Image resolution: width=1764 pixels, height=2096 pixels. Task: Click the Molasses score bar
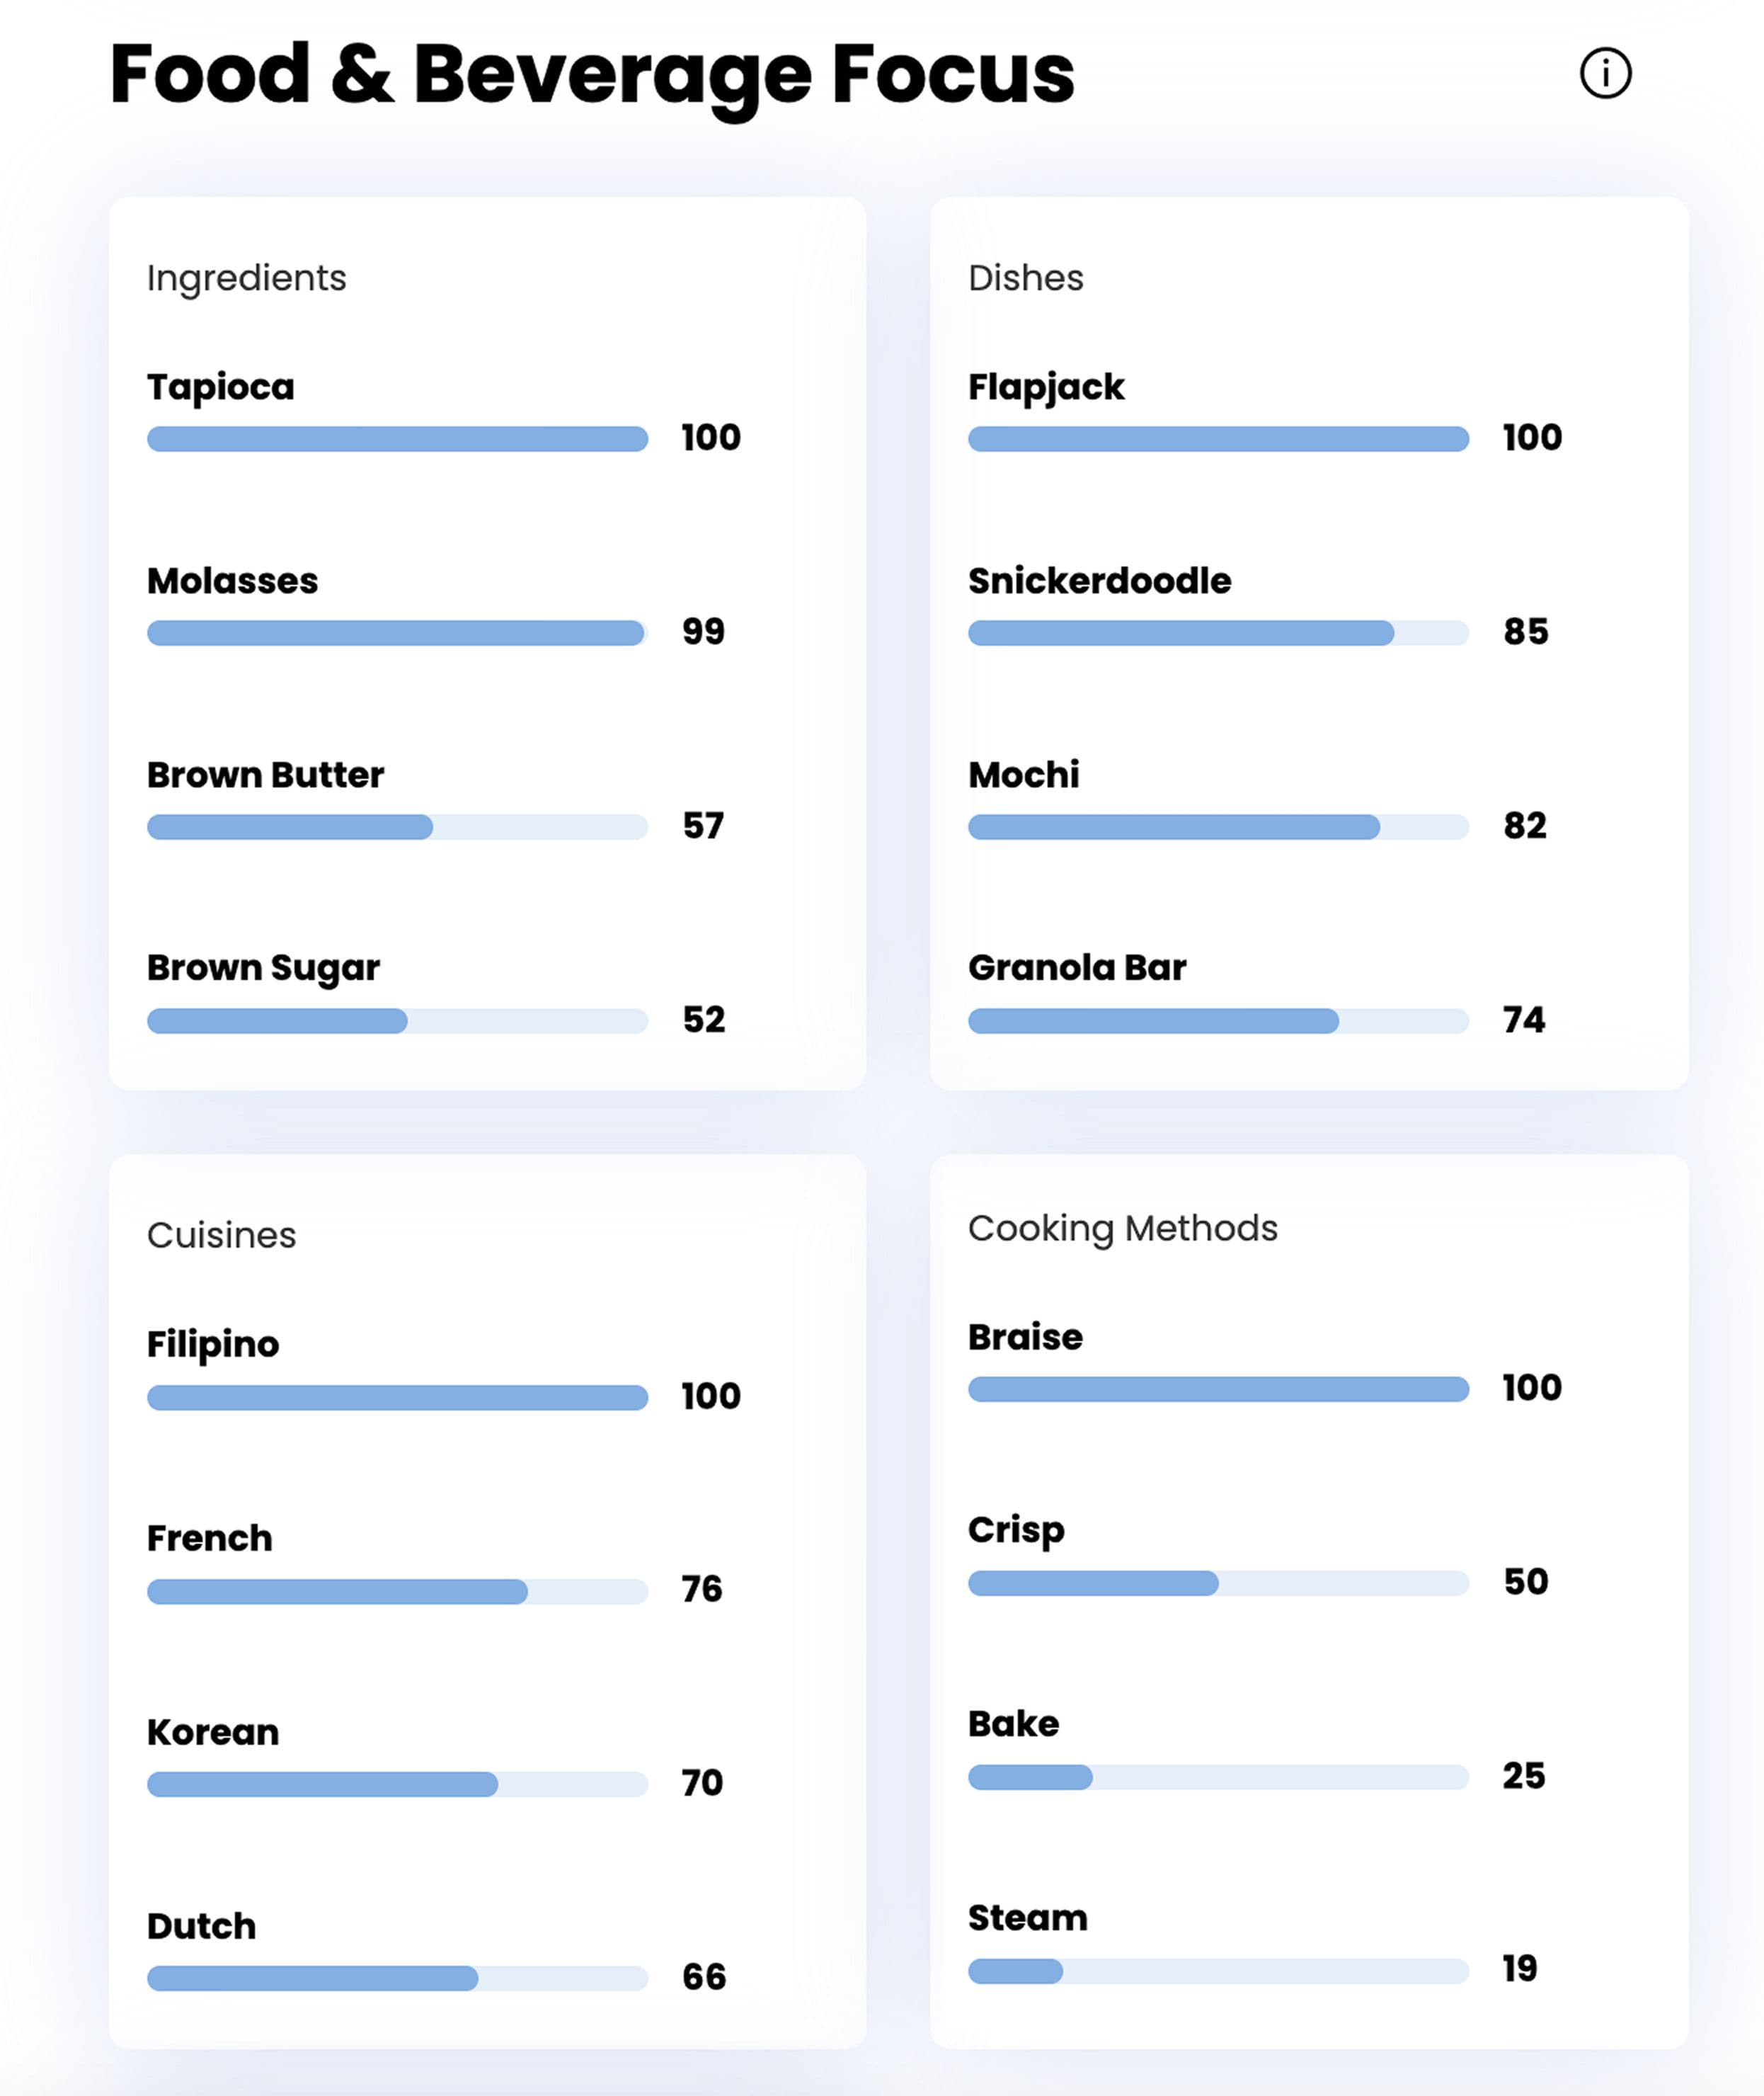coord(397,633)
